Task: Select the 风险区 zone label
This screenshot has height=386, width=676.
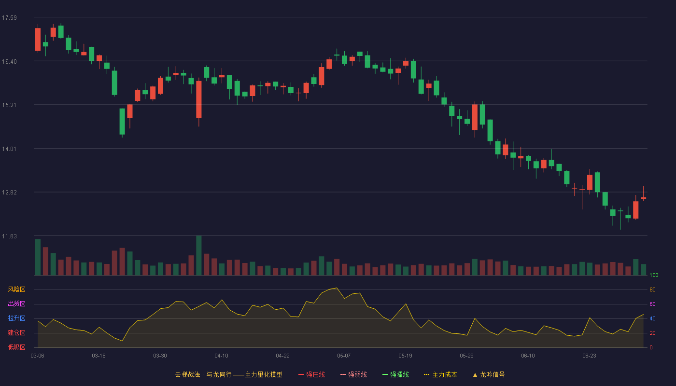Action: click(16, 289)
